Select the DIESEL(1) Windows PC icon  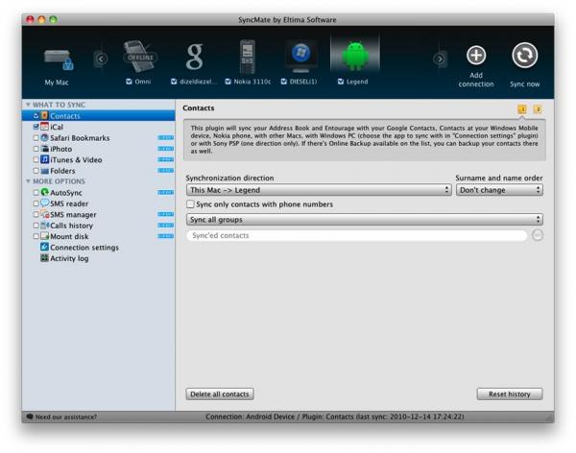(300, 56)
